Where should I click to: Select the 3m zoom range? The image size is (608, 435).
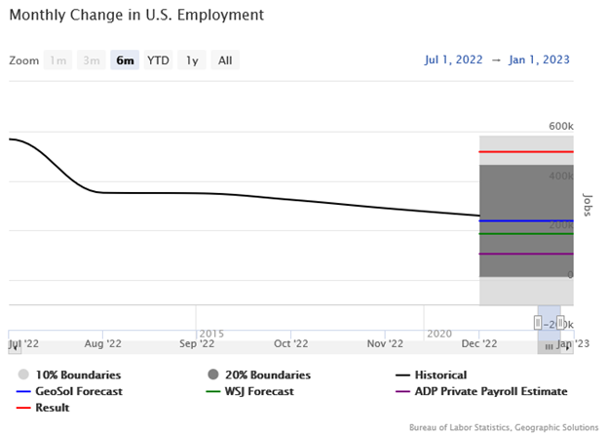click(92, 60)
